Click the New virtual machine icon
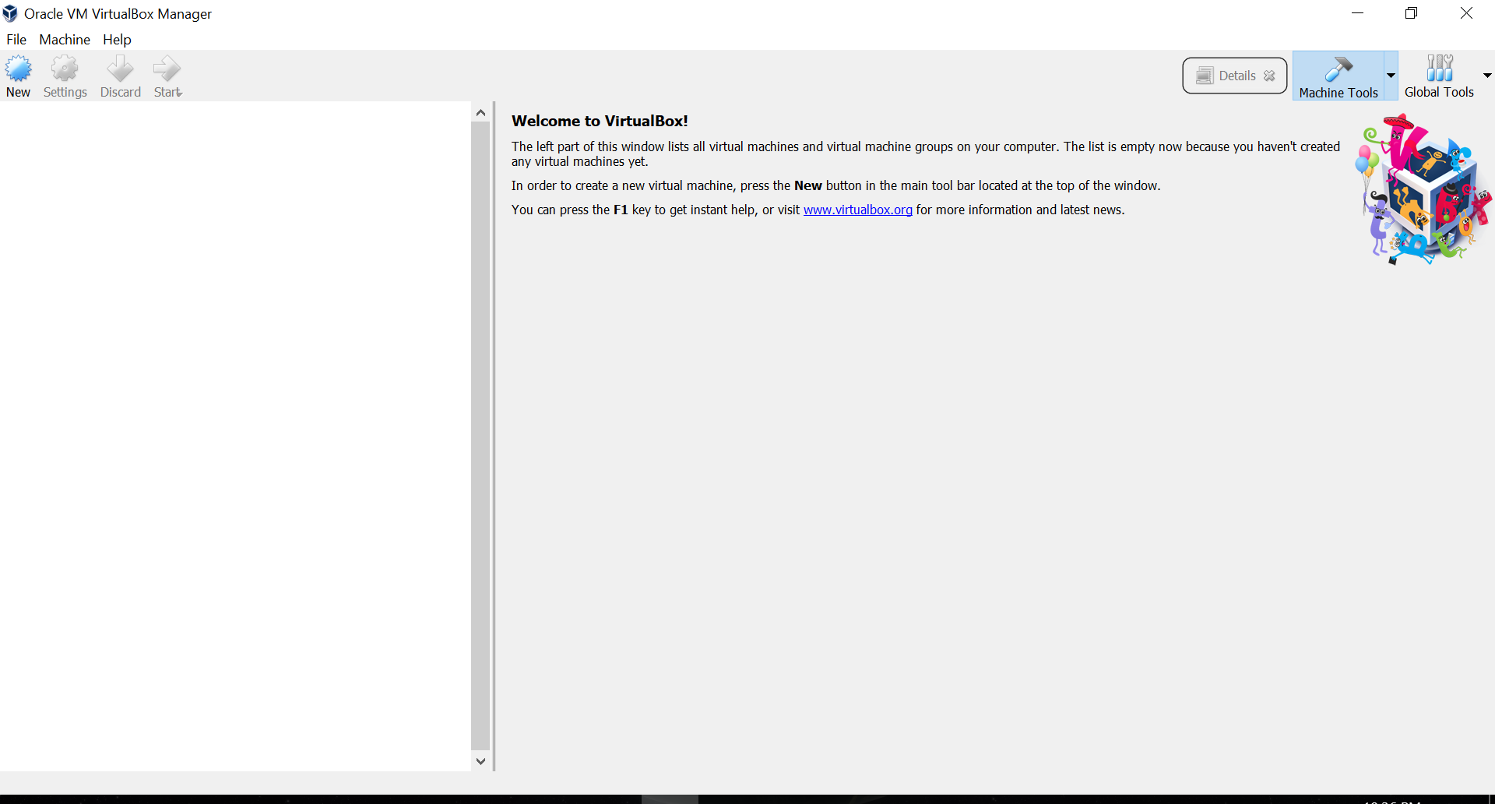 click(18, 76)
